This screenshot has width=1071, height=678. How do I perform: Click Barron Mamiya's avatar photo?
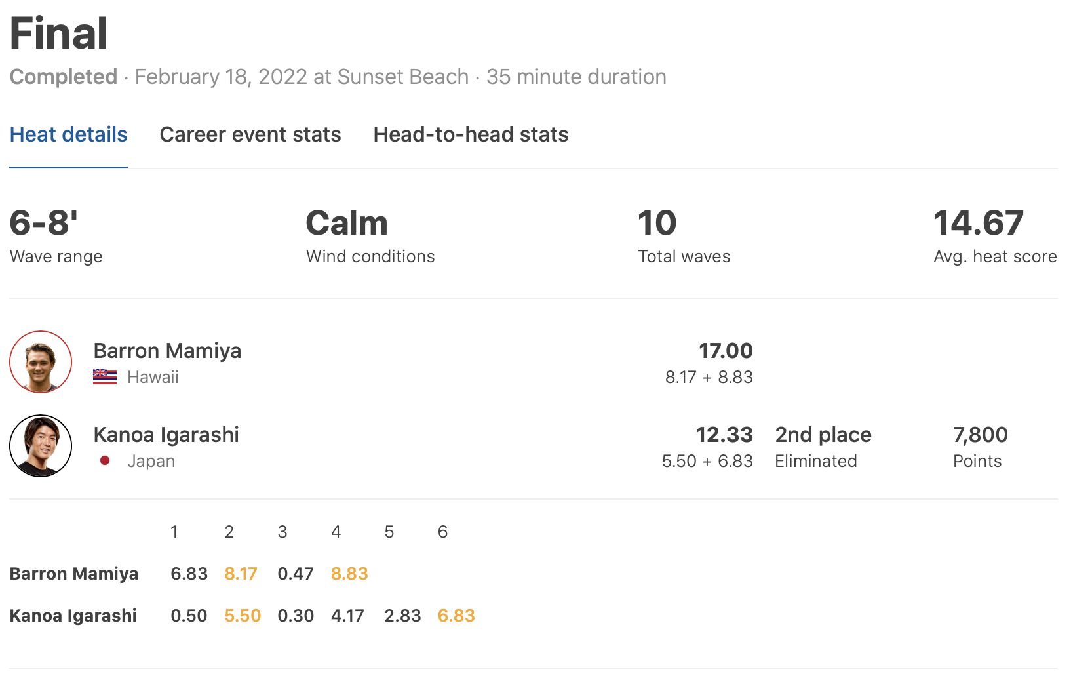click(41, 362)
